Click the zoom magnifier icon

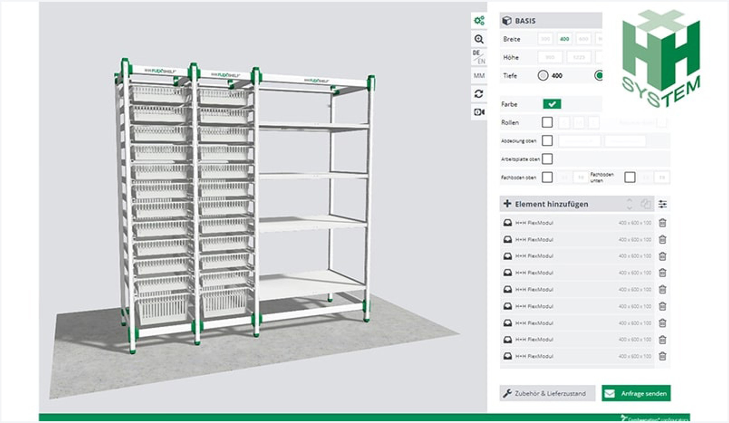coord(479,39)
